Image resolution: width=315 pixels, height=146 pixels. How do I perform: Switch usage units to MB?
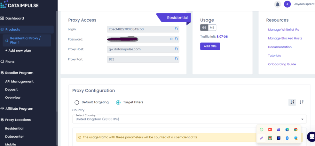click(212, 28)
